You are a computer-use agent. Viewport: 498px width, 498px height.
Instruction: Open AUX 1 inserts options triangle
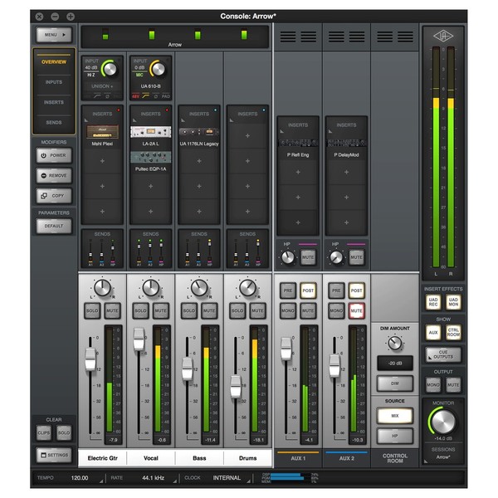click(281, 131)
